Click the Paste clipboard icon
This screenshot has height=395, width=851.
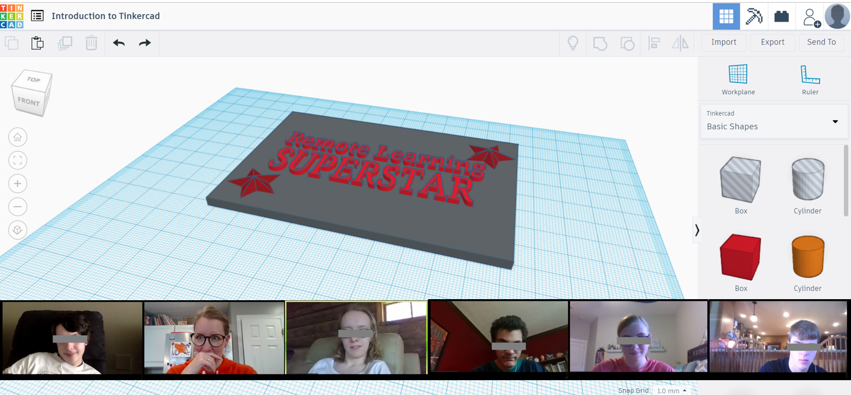pyautogui.click(x=37, y=43)
